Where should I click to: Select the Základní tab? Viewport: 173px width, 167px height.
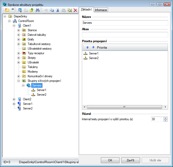(86, 9)
